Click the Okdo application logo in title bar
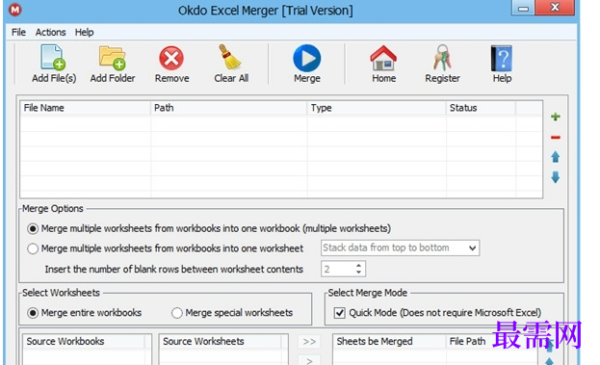 click(x=15, y=10)
